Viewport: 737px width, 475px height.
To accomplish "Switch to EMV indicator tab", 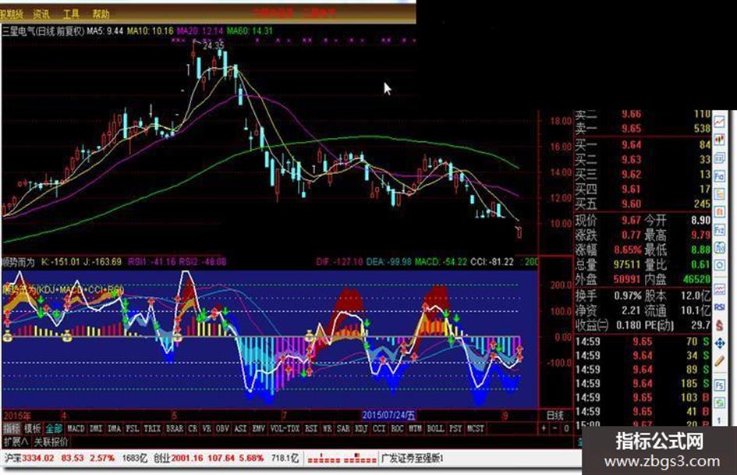I will 258,428.
